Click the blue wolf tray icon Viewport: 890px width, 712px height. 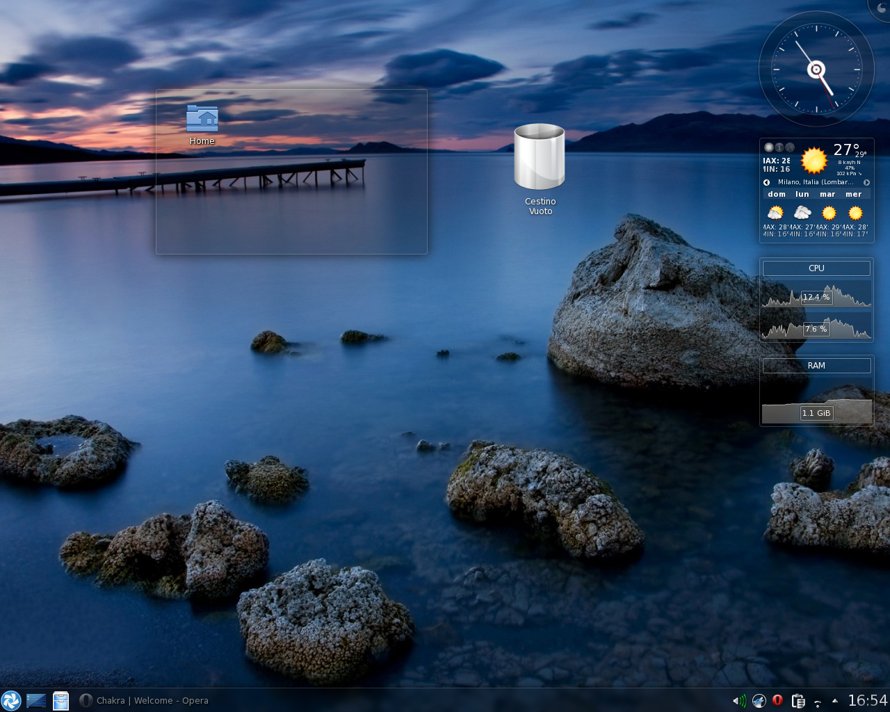tap(759, 700)
